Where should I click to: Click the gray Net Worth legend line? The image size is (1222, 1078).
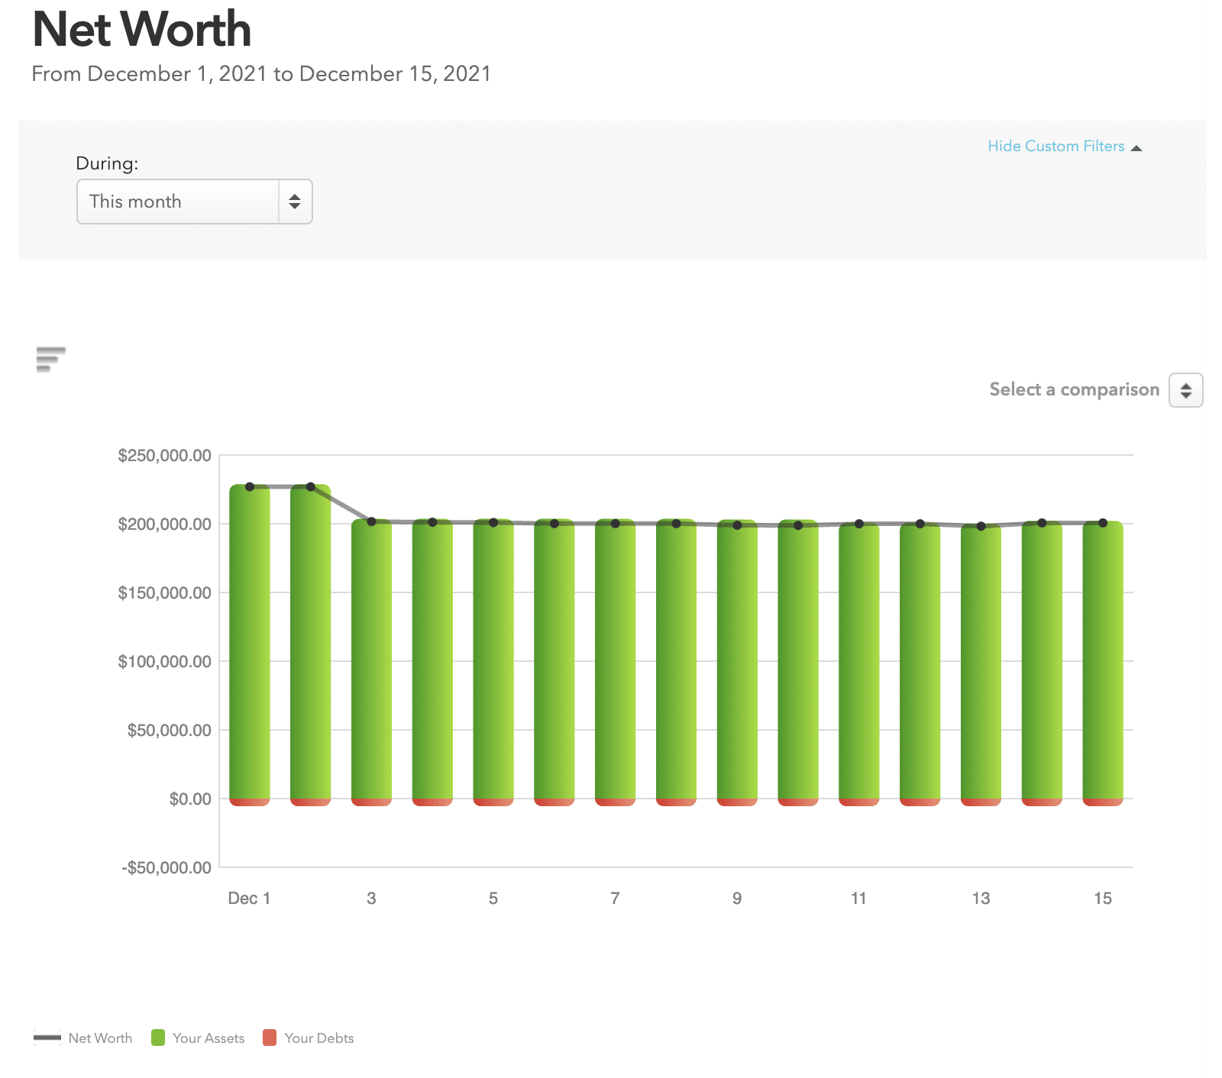tap(47, 1038)
